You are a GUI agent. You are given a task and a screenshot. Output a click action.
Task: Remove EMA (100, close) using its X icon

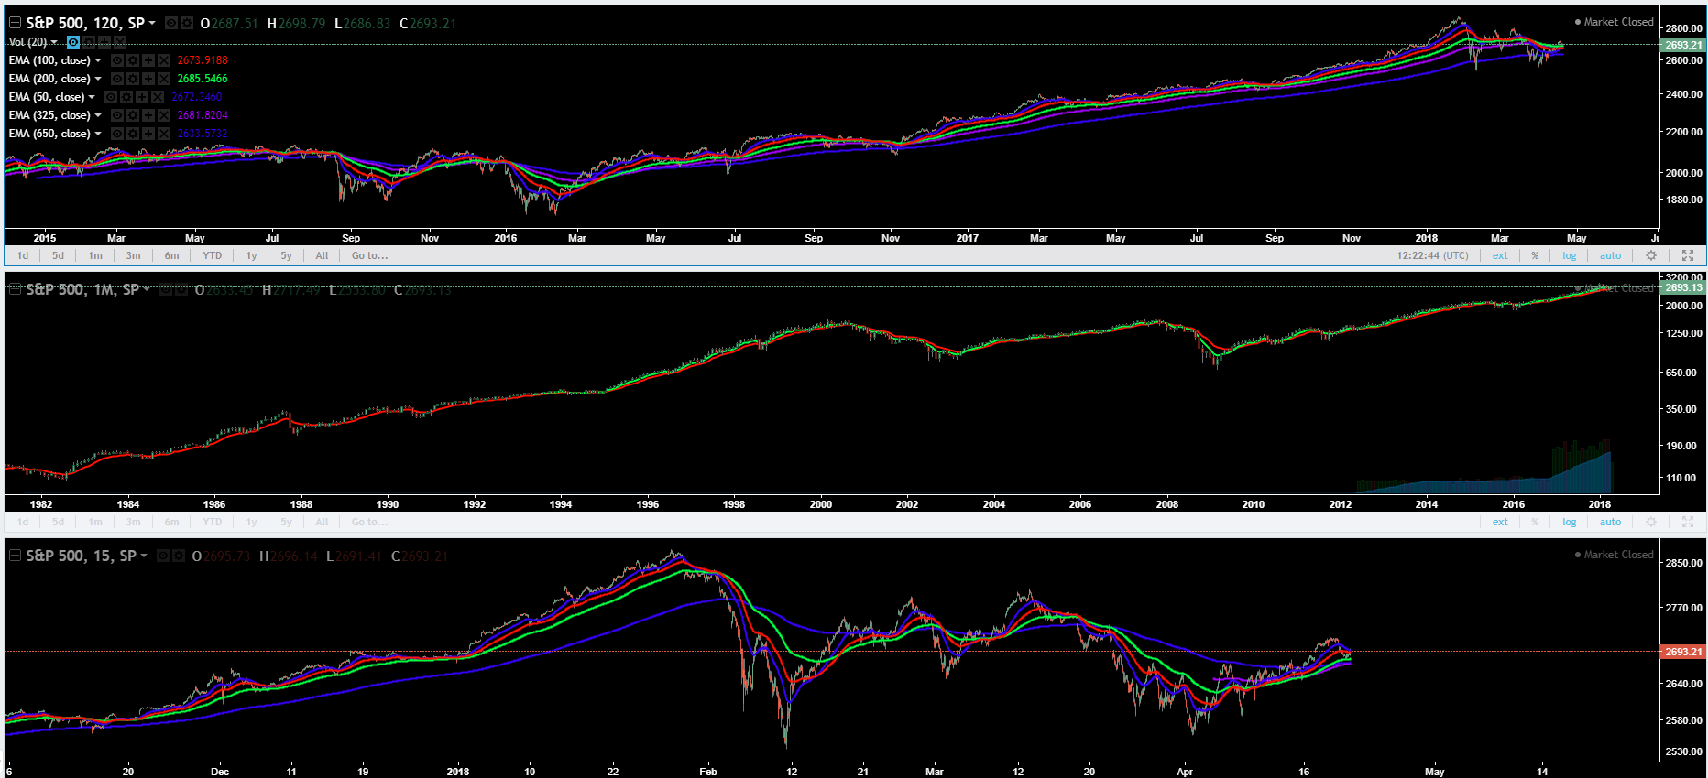(x=164, y=60)
